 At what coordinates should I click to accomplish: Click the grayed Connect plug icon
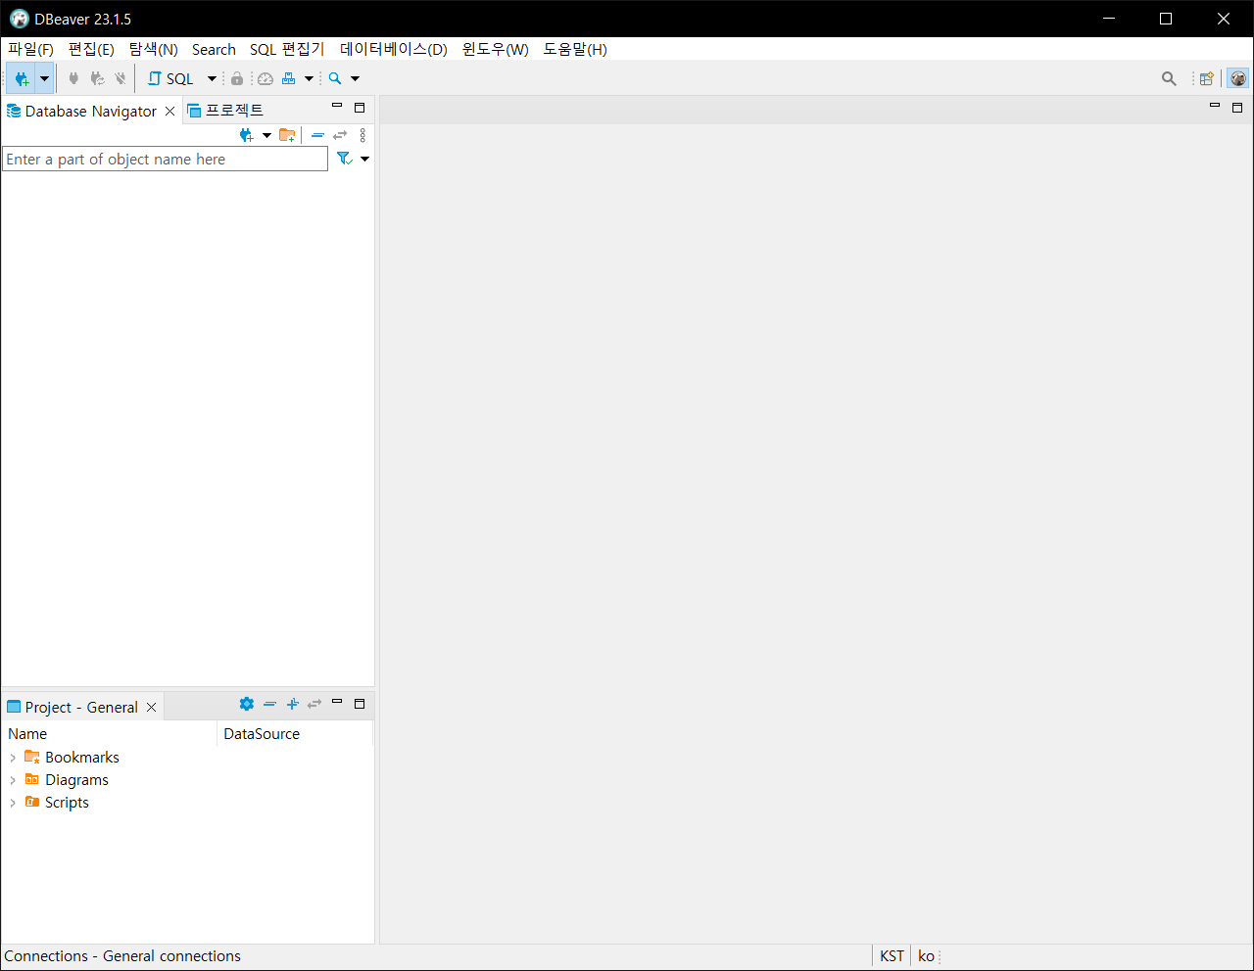pyautogui.click(x=73, y=78)
